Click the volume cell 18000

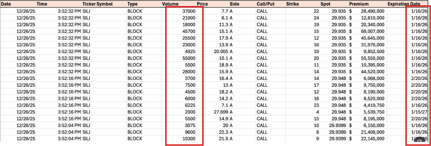[x=189, y=25]
